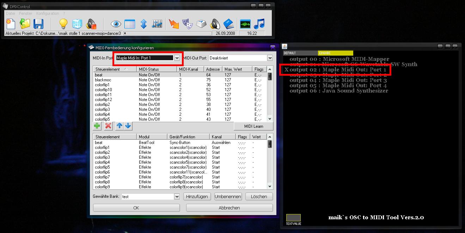Delete entry with red X icon
This screenshot has height=233, width=465.
point(108,126)
